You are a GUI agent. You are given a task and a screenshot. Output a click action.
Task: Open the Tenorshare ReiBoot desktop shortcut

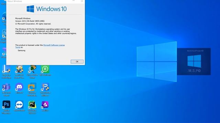pos(45,90)
